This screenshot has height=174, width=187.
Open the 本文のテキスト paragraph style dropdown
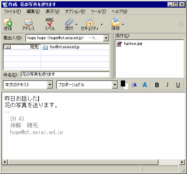coord(50,85)
